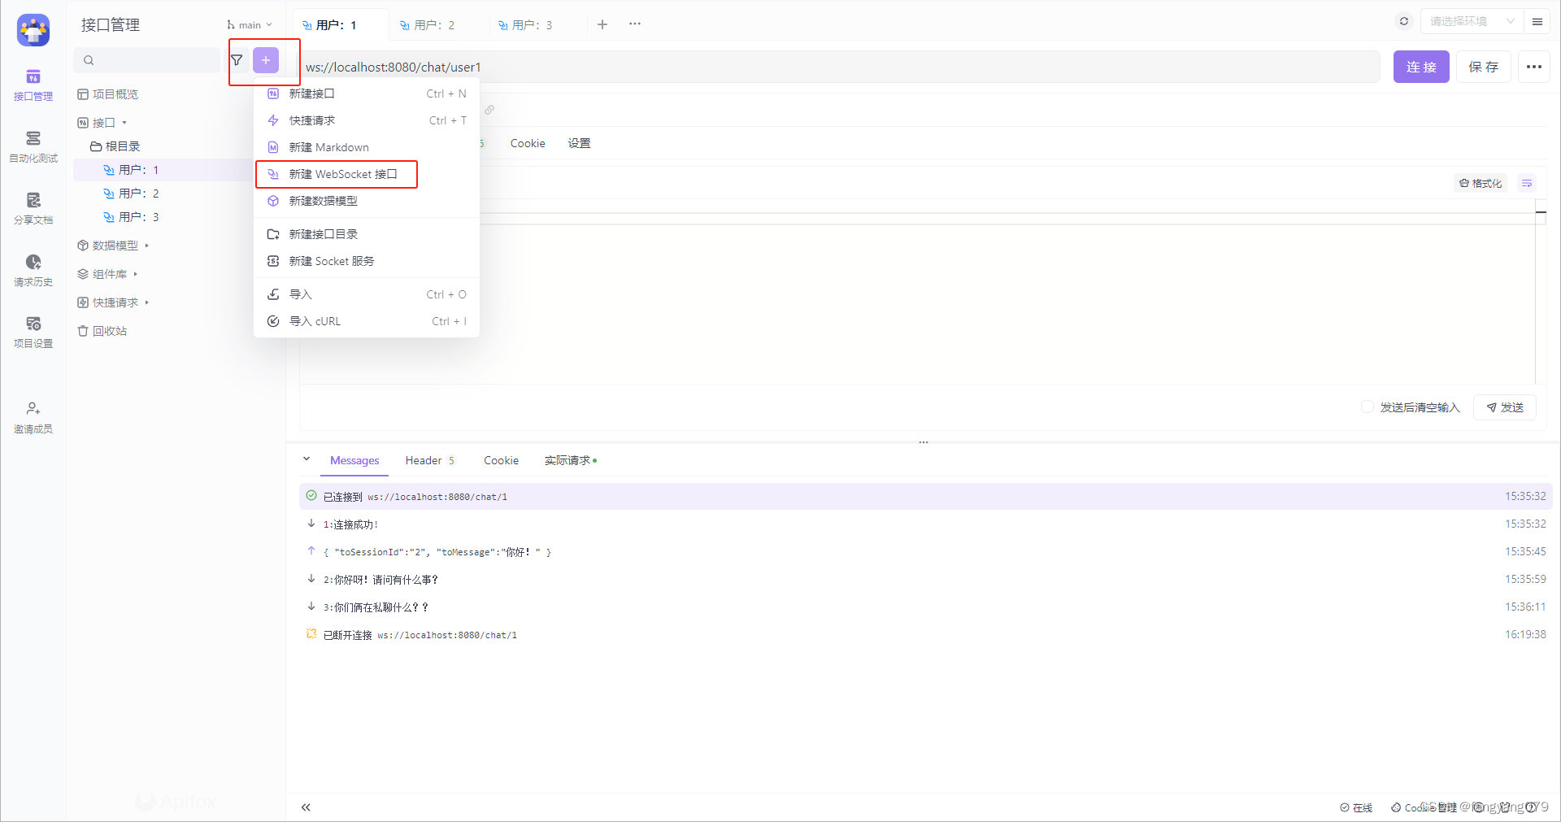The height and width of the screenshot is (822, 1561).
Task: Open 项目概览 in tree
Action: point(108,94)
